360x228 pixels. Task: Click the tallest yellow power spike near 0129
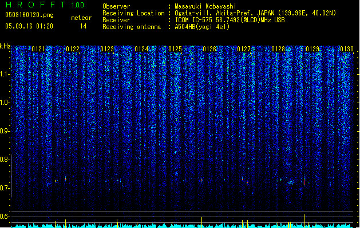click(304, 221)
